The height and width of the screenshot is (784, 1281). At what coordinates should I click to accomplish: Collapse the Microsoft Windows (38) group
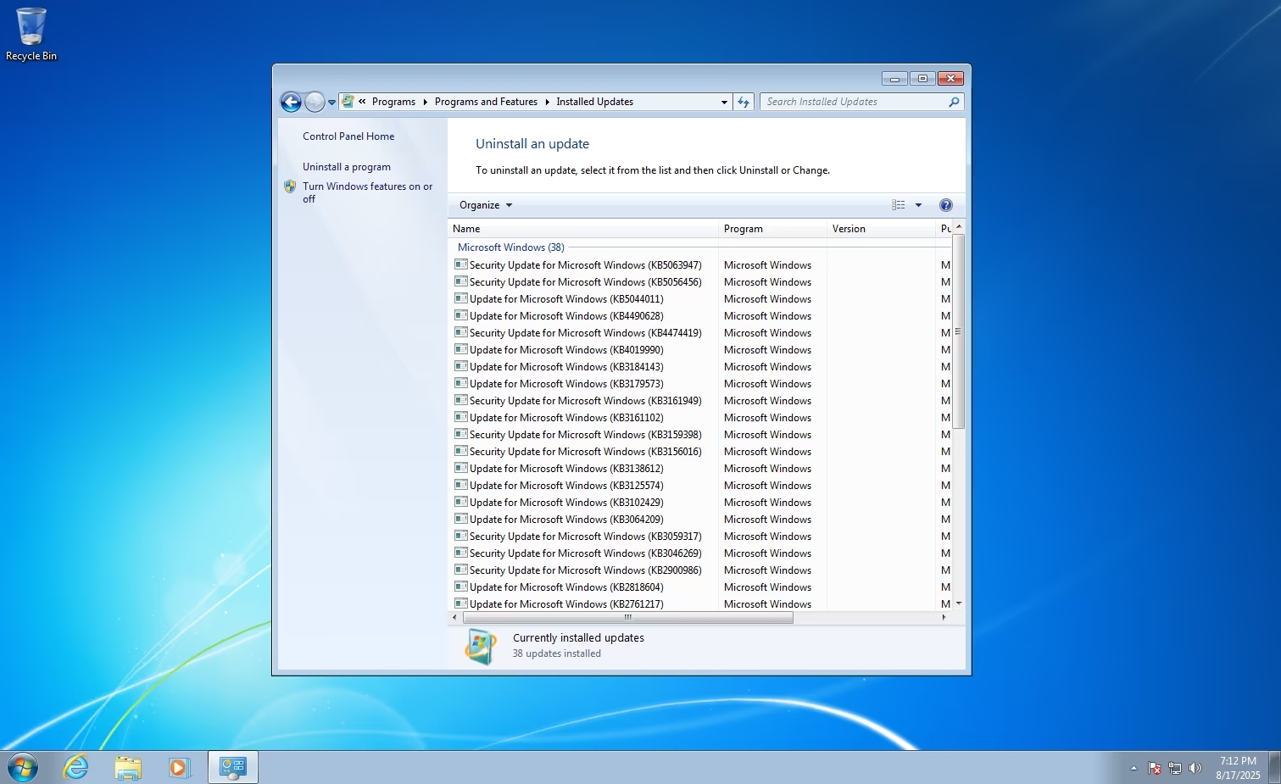pos(510,247)
